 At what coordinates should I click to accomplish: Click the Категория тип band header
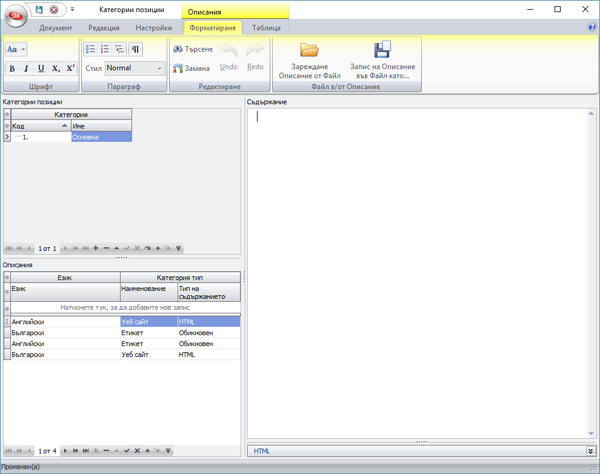180,278
